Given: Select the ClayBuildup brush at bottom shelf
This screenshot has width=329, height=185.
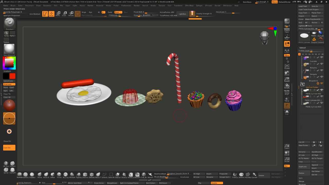Looking at the screenshot, I should [x=32, y=175].
